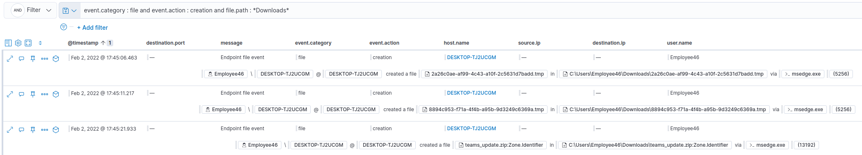Expand event details for 17:45:06.463 row
This screenshot has height=155, width=862.
tap(10, 59)
